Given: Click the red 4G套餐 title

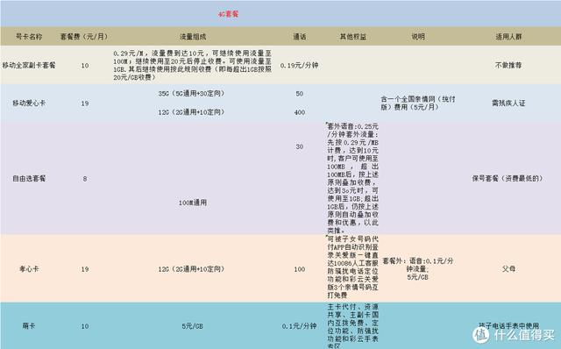Looking at the screenshot, I should (x=228, y=14).
